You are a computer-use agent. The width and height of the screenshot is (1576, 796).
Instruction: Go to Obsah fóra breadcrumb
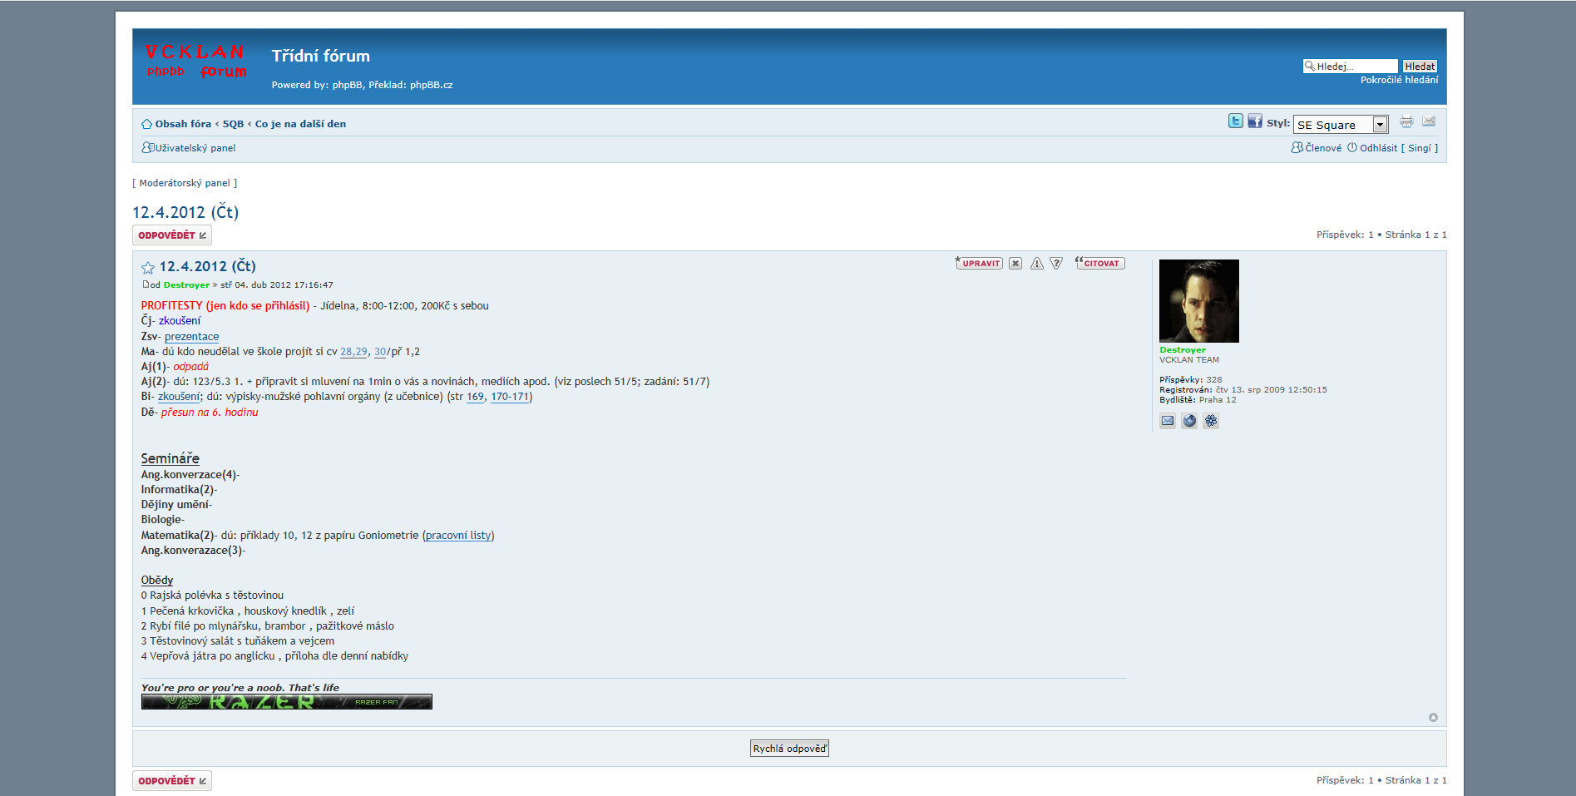click(183, 124)
